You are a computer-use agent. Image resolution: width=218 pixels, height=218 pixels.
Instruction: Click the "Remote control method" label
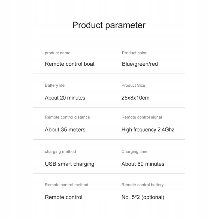[66, 185]
